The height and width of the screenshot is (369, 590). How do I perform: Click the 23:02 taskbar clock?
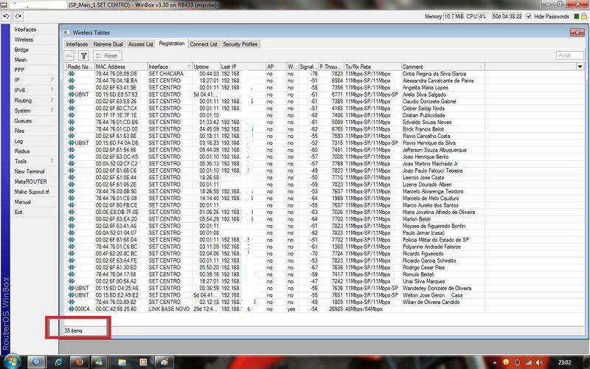[564, 362]
